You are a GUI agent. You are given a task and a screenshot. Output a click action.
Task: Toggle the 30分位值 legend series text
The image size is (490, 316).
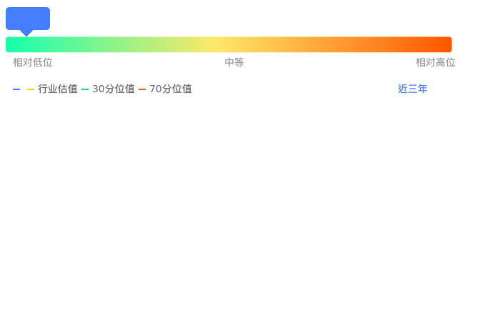pos(114,89)
